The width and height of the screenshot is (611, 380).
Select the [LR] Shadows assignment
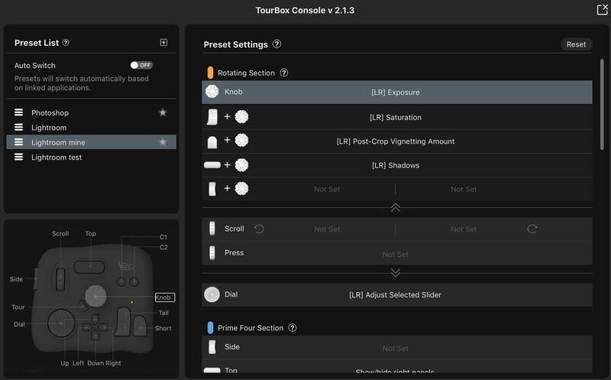click(396, 165)
